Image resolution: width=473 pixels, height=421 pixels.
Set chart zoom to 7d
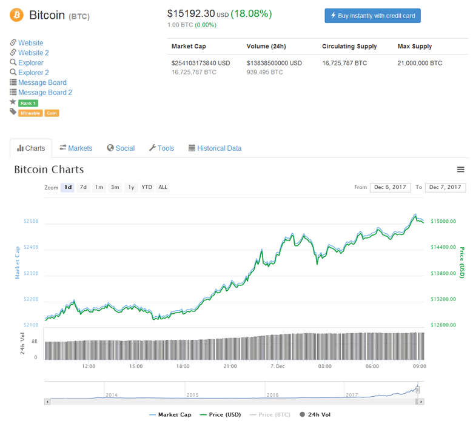point(84,187)
